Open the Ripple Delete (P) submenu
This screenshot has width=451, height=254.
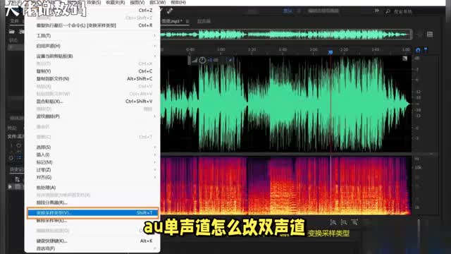(x=92, y=116)
